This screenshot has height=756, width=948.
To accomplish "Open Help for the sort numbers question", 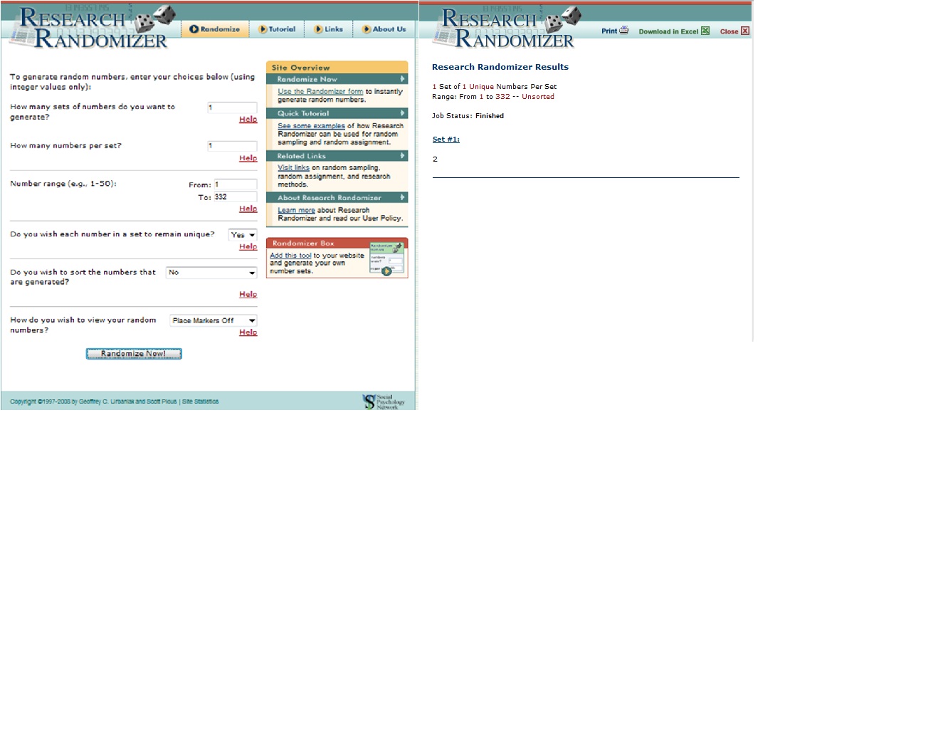I will coord(248,294).
